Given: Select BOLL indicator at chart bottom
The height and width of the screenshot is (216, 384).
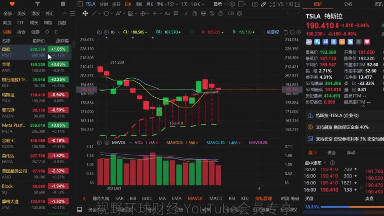Looking at the screenshot, I should coord(147,198).
